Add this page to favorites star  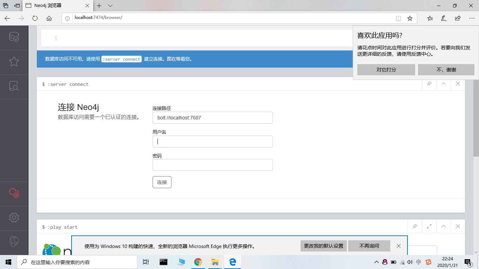(410, 18)
